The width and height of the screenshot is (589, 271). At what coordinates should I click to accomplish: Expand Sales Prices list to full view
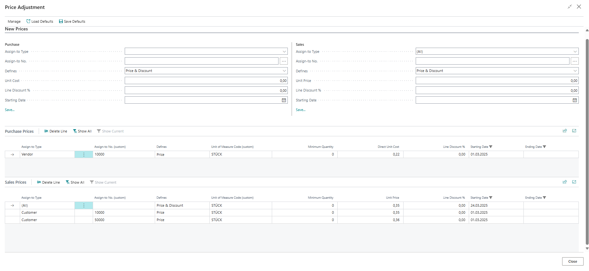574,182
